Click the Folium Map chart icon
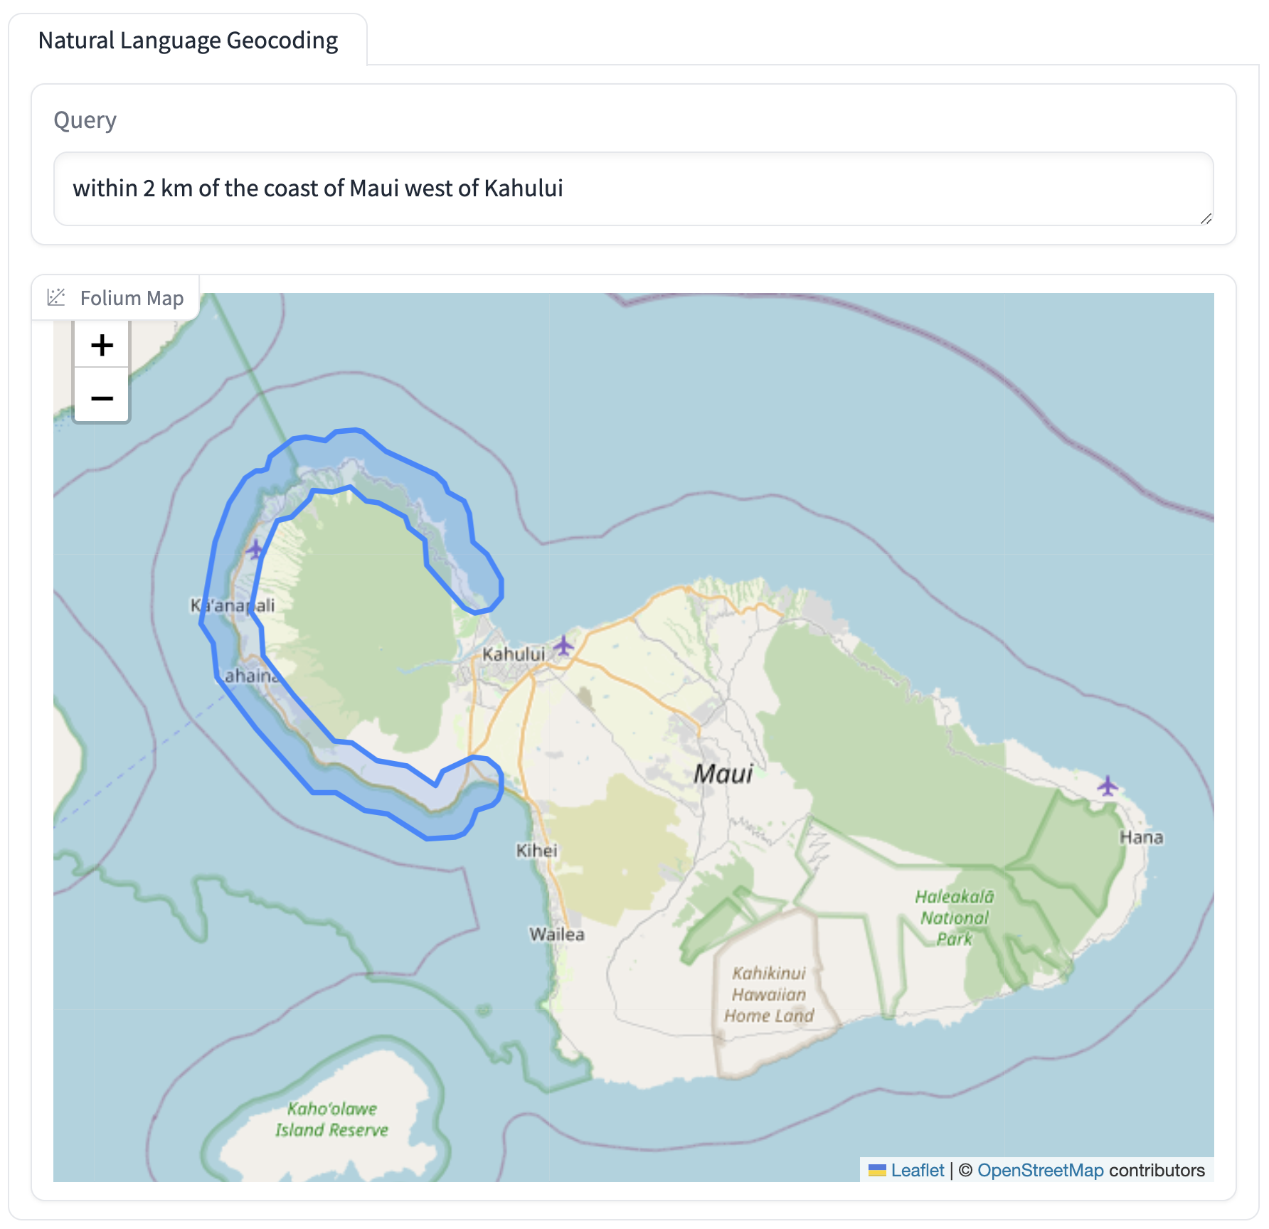 click(56, 297)
